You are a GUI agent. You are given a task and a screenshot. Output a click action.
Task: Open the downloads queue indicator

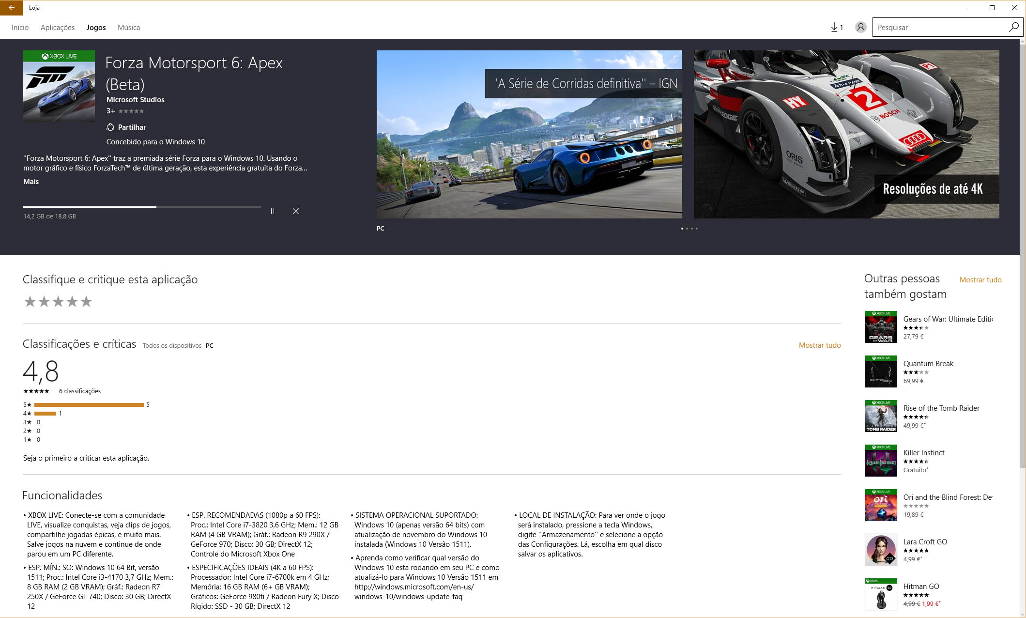tap(837, 28)
